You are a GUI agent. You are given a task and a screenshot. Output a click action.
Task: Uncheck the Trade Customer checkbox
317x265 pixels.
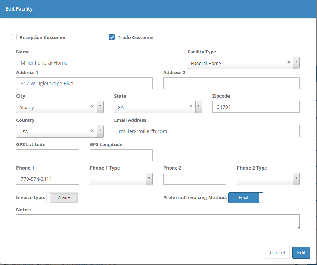[x=112, y=37]
